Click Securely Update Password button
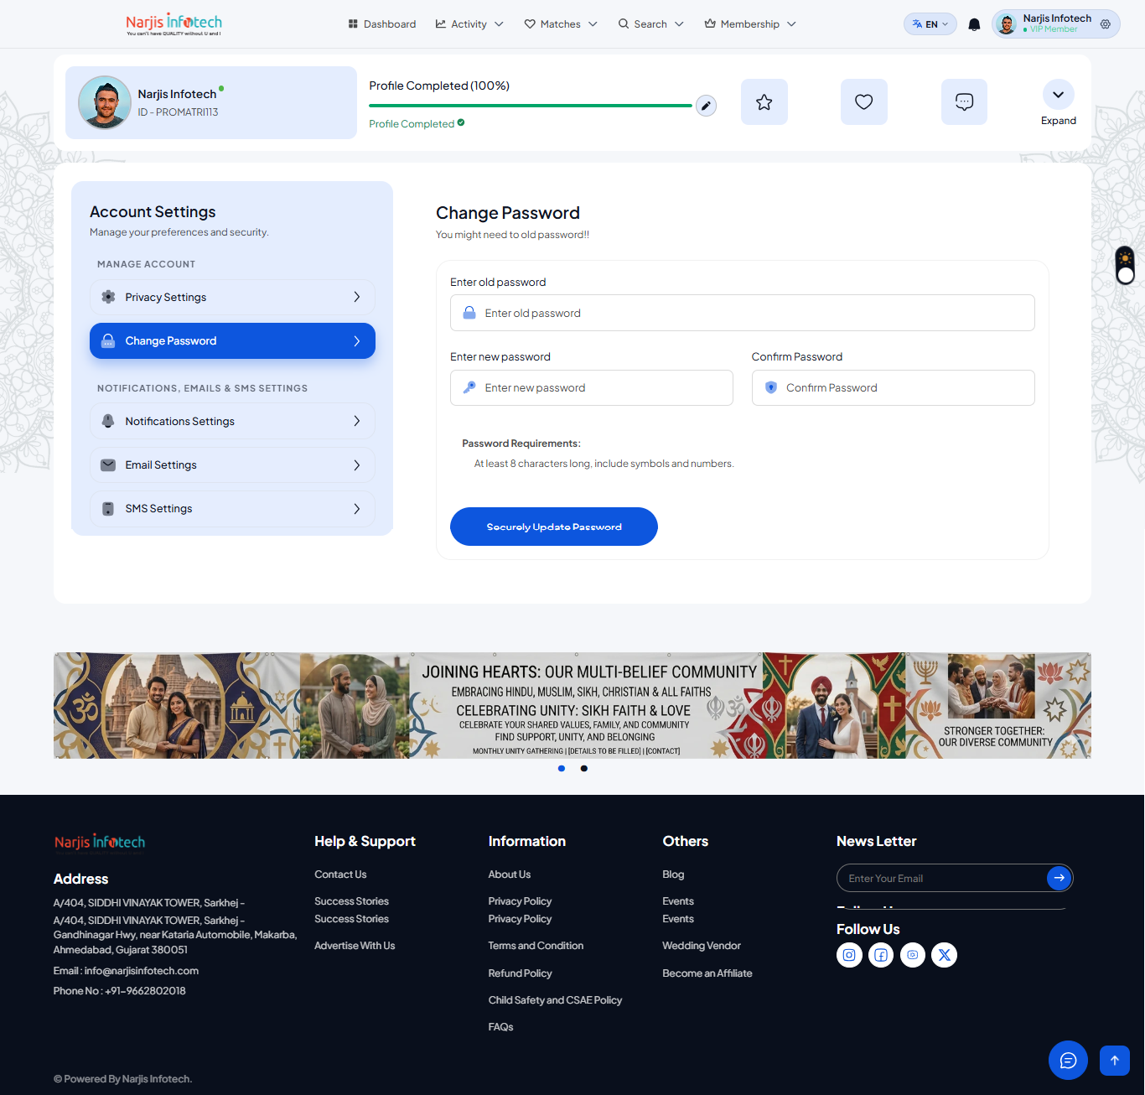Image resolution: width=1145 pixels, height=1095 pixels. pos(554,527)
